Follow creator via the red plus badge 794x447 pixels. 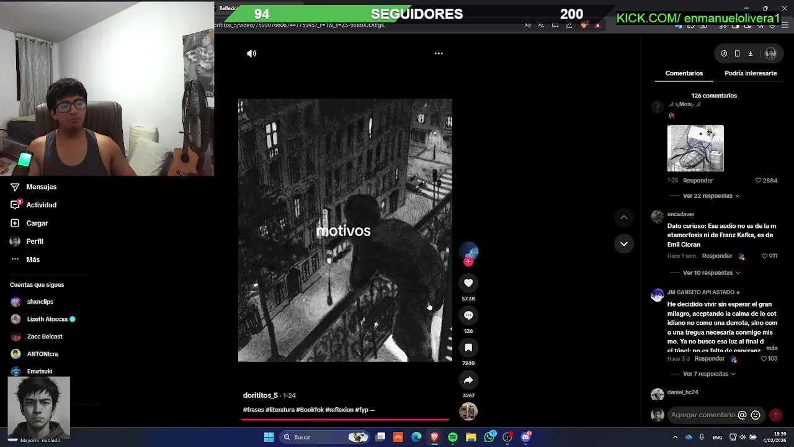coord(468,262)
